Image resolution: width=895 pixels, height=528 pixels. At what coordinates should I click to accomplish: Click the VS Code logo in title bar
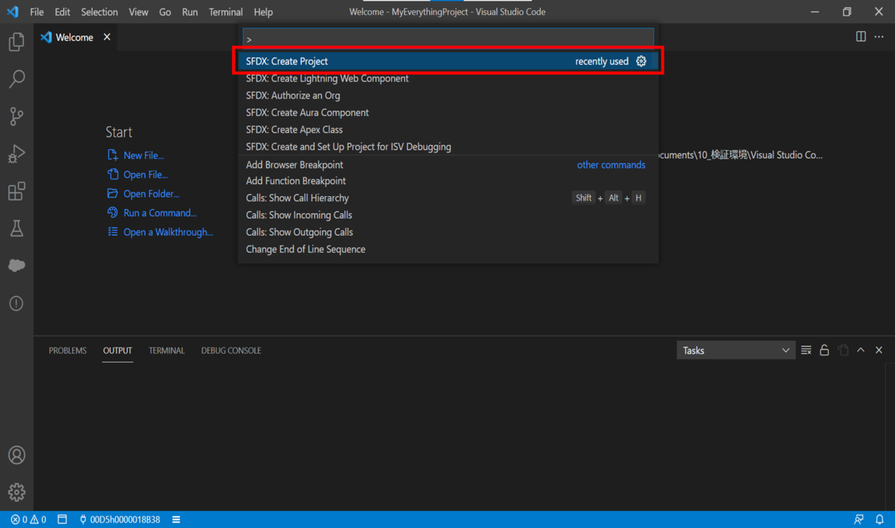[13, 12]
